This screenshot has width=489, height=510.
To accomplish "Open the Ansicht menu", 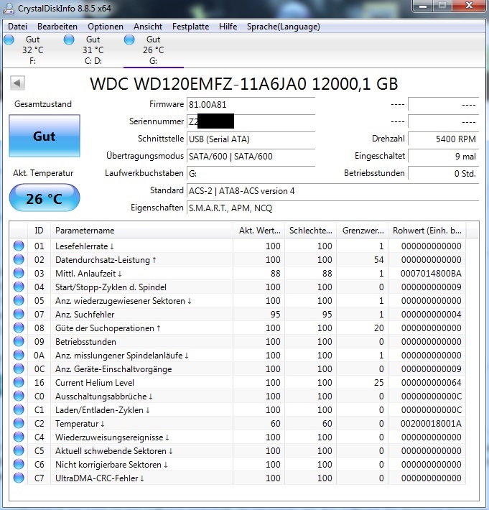I will coord(148,27).
